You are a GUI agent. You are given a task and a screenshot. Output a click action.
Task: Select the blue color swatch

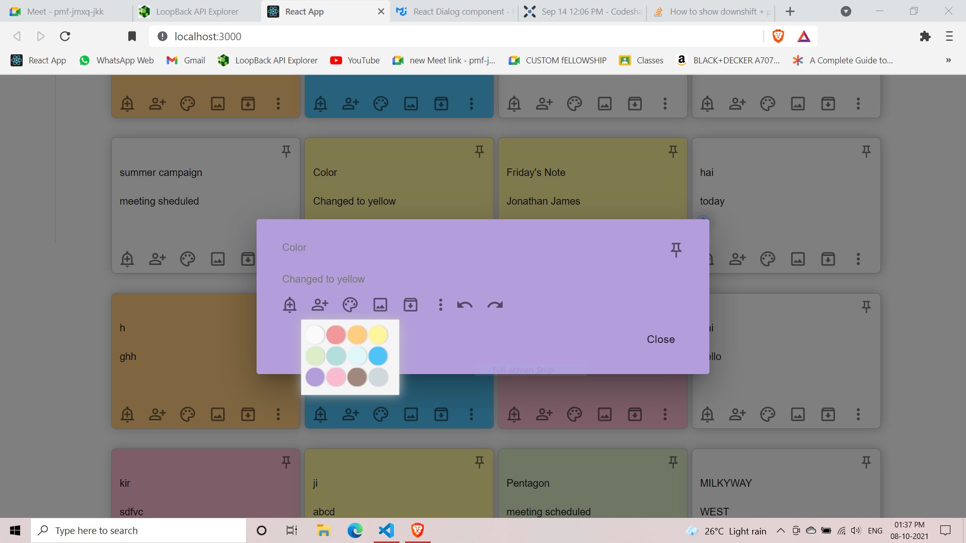pyautogui.click(x=378, y=355)
